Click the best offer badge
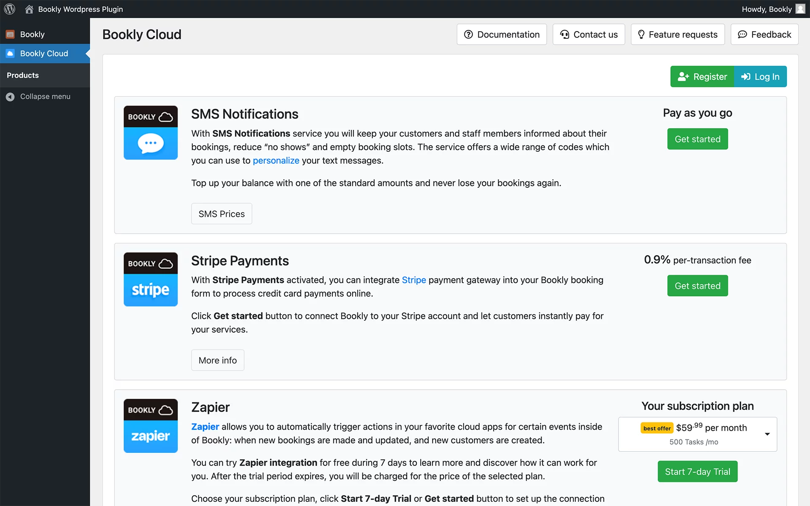Image resolution: width=810 pixels, height=506 pixels. coord(657,428)
